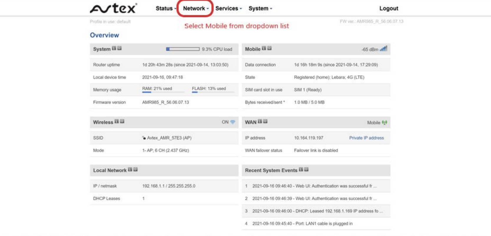Click the DHCP Leases count 1
This screenshot has width=491, height=236.
pos(143,198)
